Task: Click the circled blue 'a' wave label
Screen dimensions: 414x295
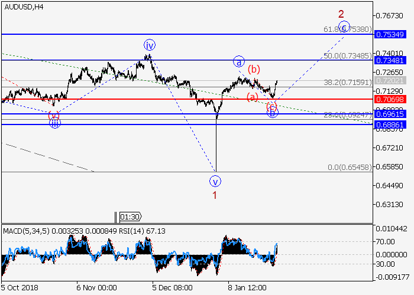Action: coord(239,61)
